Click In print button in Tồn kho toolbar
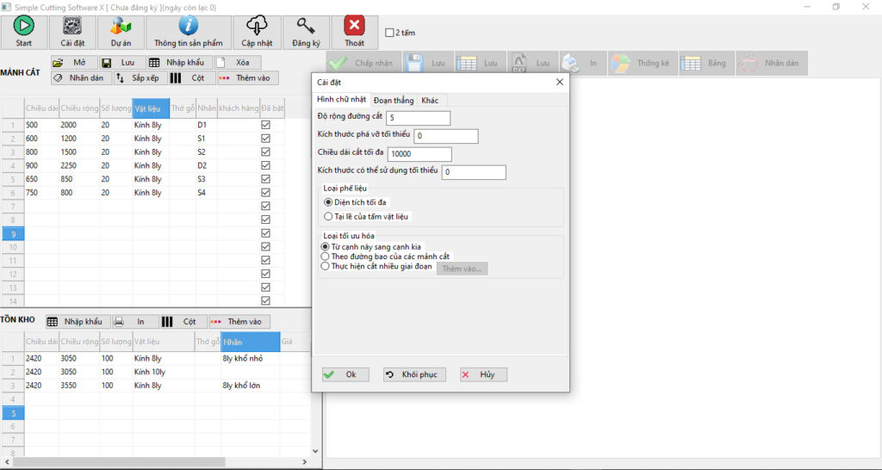The image size is (882, 470). (x=135, y=322)
